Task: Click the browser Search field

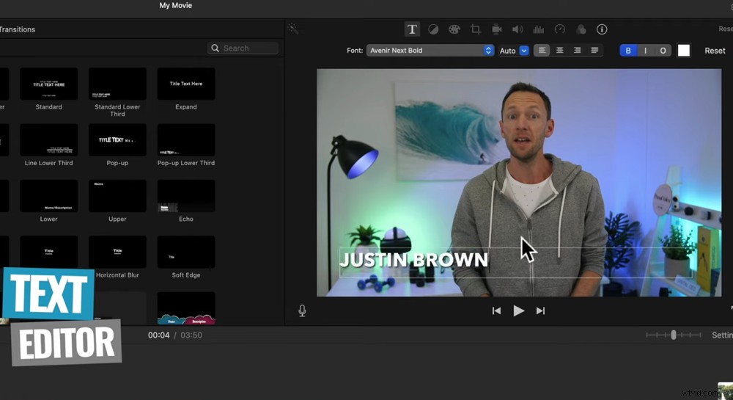Action: pos(243,48)
